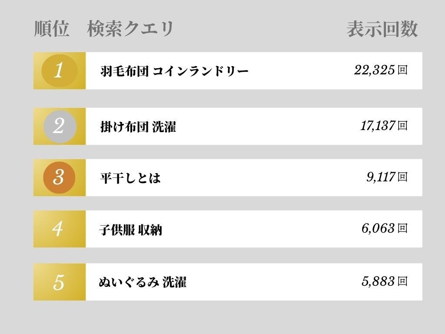
Task: Click the number 5 rank tile
Action: click(x=59, y=282)
